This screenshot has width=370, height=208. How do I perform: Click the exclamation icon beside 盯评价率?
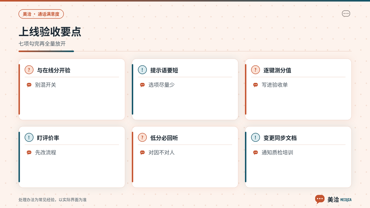click(29, 137)
